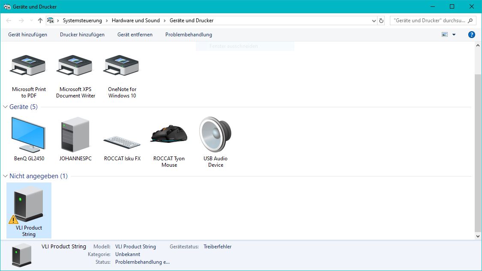Expand the chevron after Systemsteuerung breadcrumb
Viewport: 482px width, 271px height.
pos(107,21)
